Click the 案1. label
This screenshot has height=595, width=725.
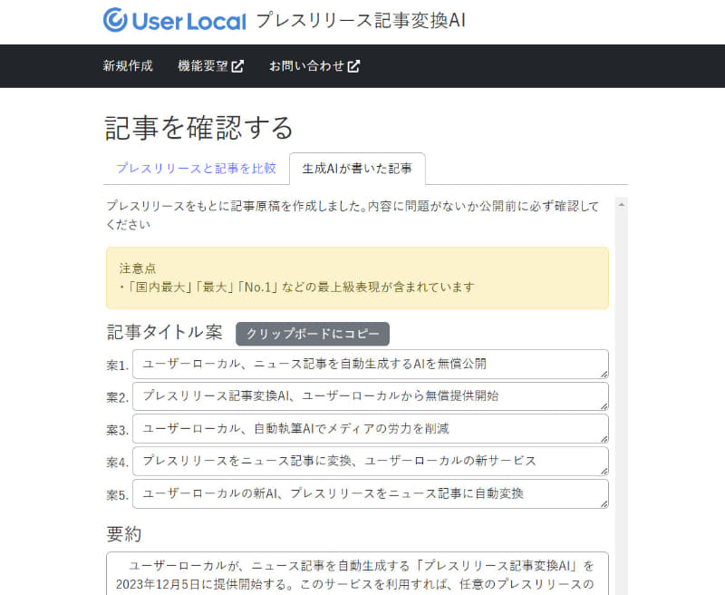point(118,366)
